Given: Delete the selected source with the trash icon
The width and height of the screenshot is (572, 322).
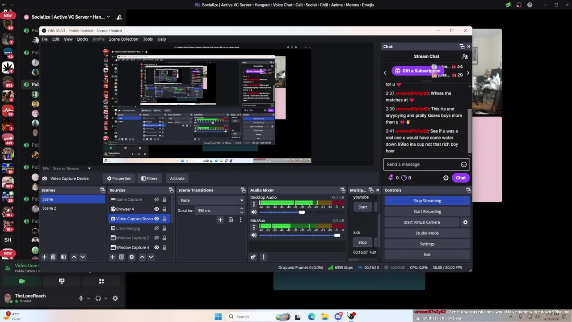Looking at the screenshot, I should pyautogui.click(x=121, y=257).
